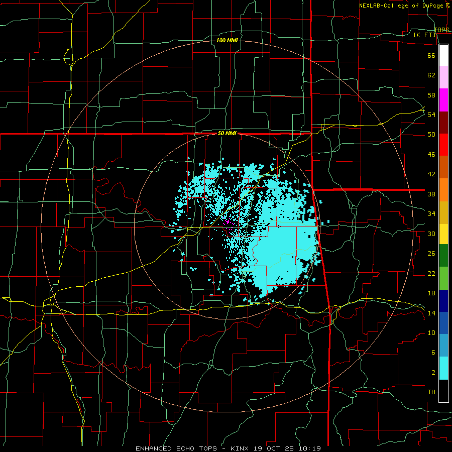
Task: Click the '18' legend value
Action: (431, 293)
